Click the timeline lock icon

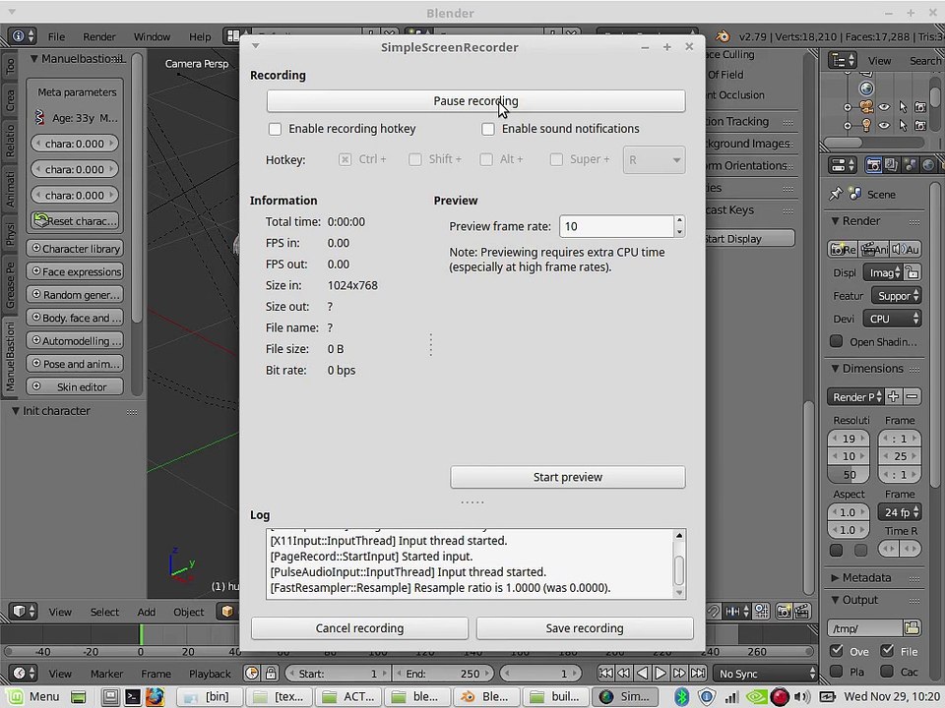pos(271,673)
